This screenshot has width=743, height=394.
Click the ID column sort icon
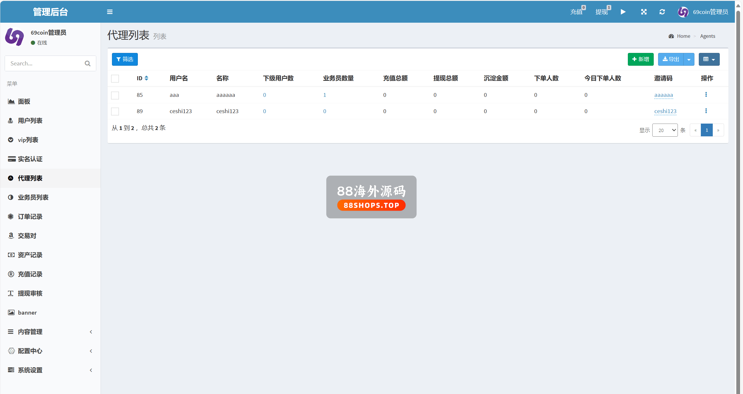147,78
